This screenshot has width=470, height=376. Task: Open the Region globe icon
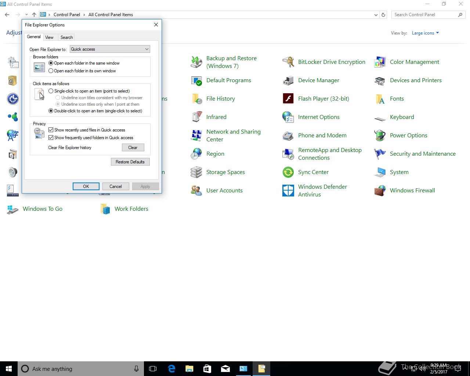click(196, 154)
